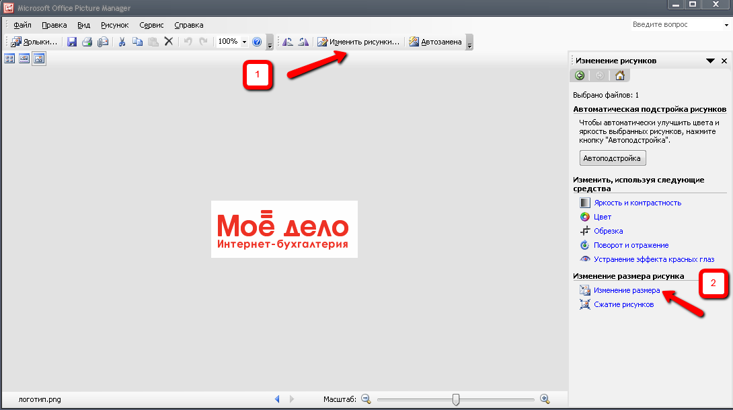The width and height of the screenshot is (733, 410).
Task: Open the Введите вопрос dropdown arrow
Action: coord(726,25)
